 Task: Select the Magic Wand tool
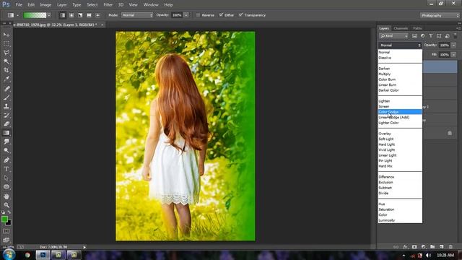[6, 61]
